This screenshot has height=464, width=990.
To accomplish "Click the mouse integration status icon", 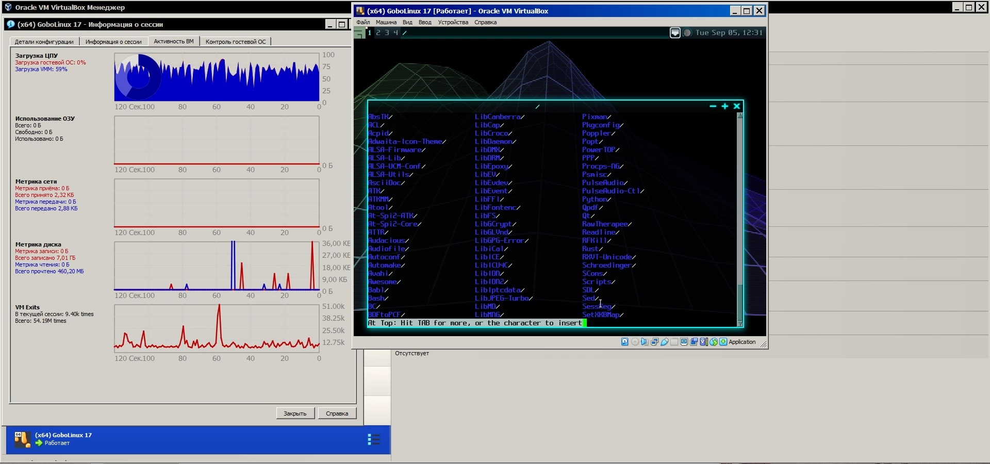I will [714, 342].
